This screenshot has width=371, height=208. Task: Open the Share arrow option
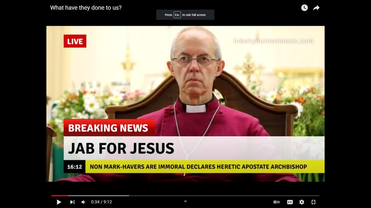[316, 8]
